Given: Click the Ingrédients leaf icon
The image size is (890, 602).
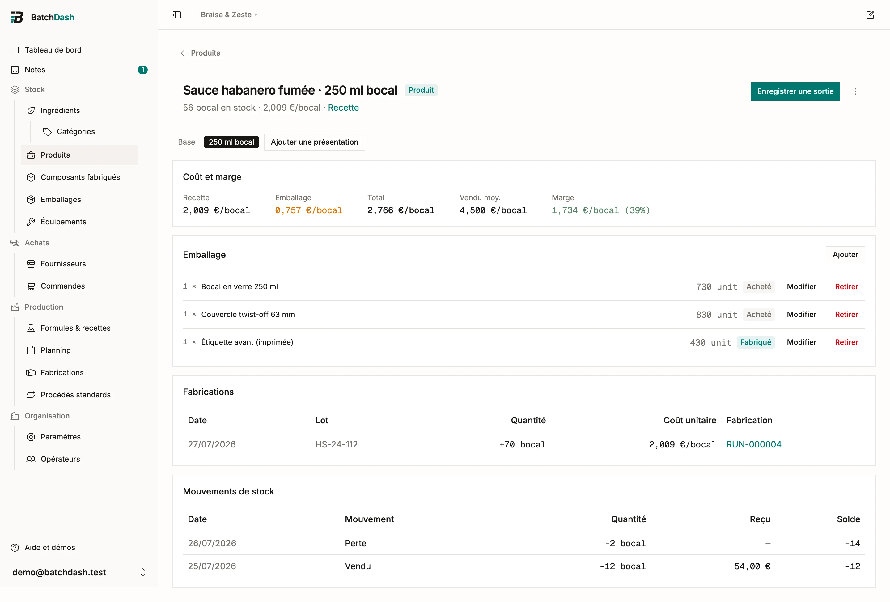Looking at the screenshot, I should point(31,111).
